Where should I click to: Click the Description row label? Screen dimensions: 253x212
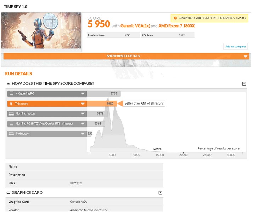[x=17, y=175]
